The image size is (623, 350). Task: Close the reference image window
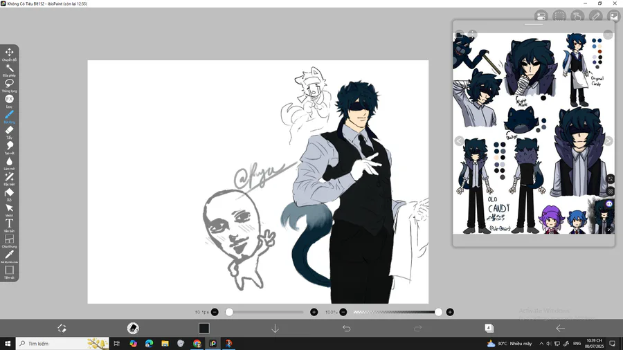click(x=608, y=35)
